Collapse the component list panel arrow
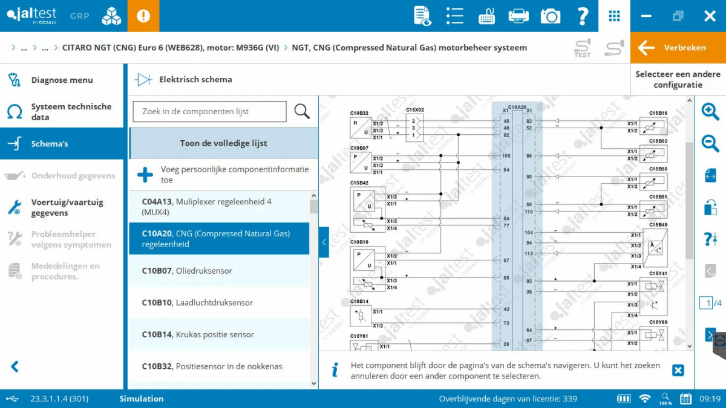 tap(324, 242)
